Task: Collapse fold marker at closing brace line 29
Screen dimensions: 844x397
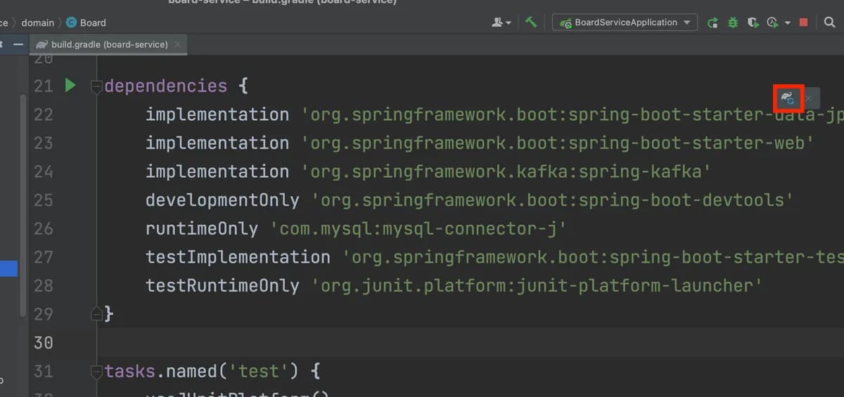Action: click(97, 314)
